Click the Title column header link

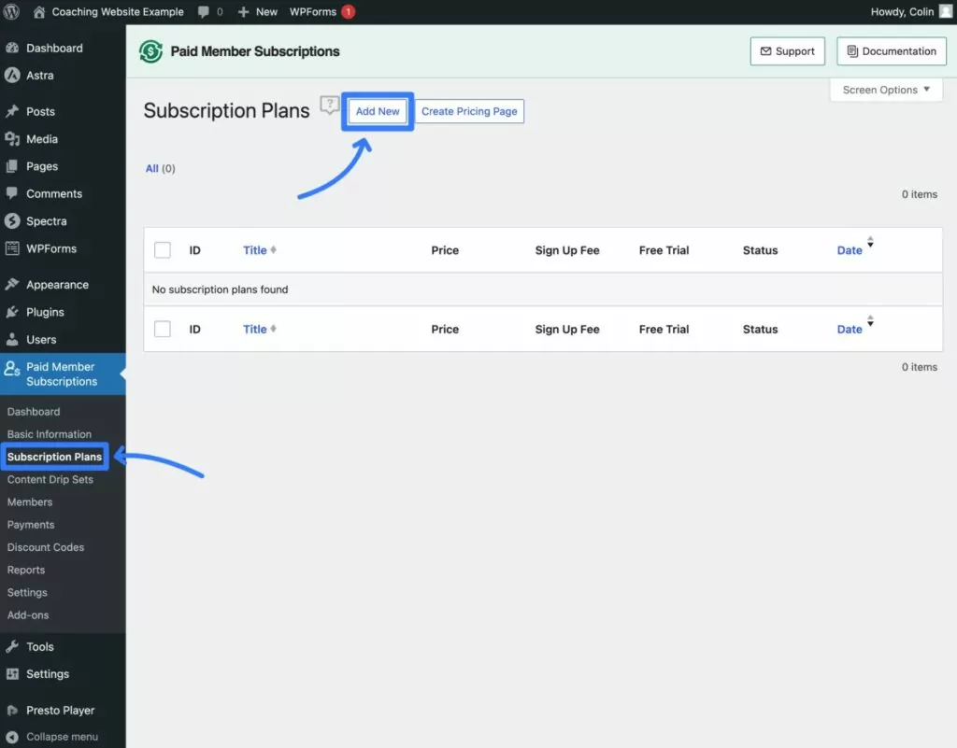click(254, 250)
